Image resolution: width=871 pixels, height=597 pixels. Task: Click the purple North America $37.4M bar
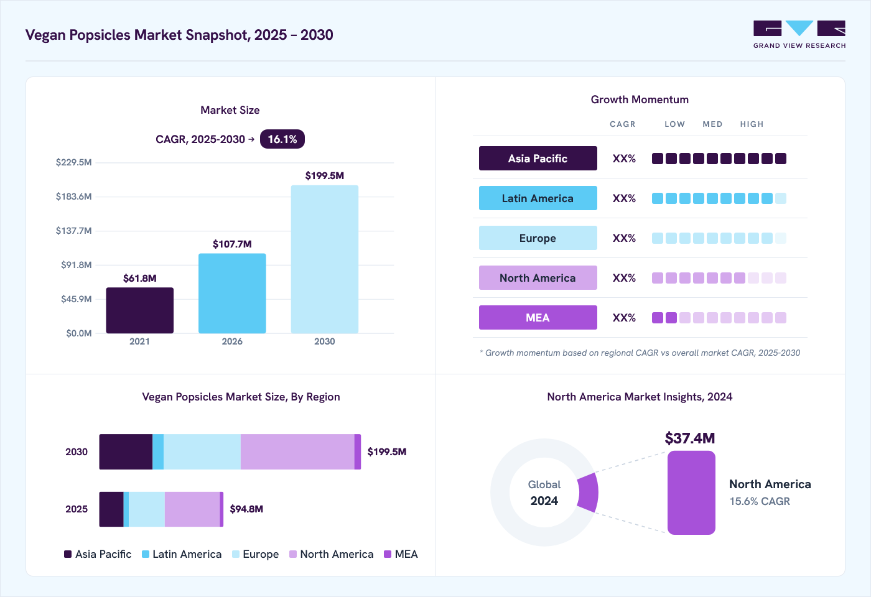coord(691,493)
